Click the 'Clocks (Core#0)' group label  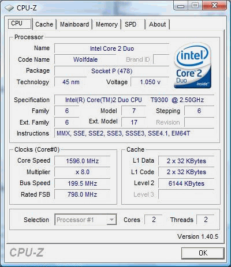click(37, 149)
